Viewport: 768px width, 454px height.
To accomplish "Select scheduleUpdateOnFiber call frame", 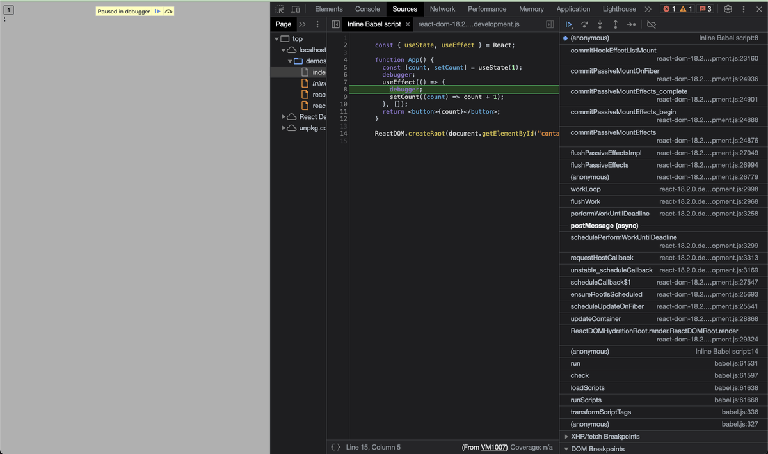I will click(x=664, y=306).
